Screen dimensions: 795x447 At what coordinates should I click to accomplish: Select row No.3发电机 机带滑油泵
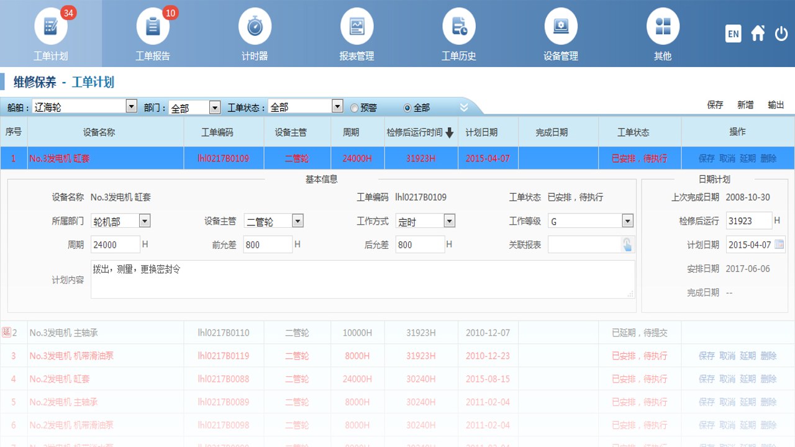(397, 356)
